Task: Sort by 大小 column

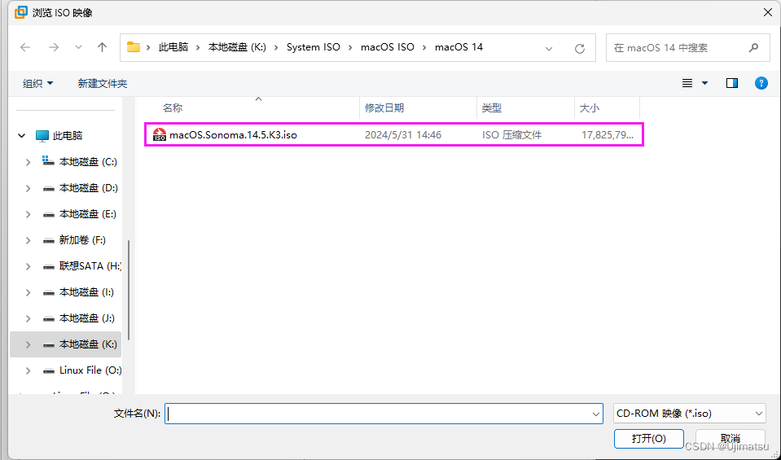Action: (590, 108)
